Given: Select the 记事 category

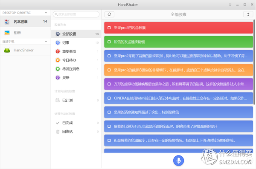Looking at the screenshot, I should [x=76, y=42].
